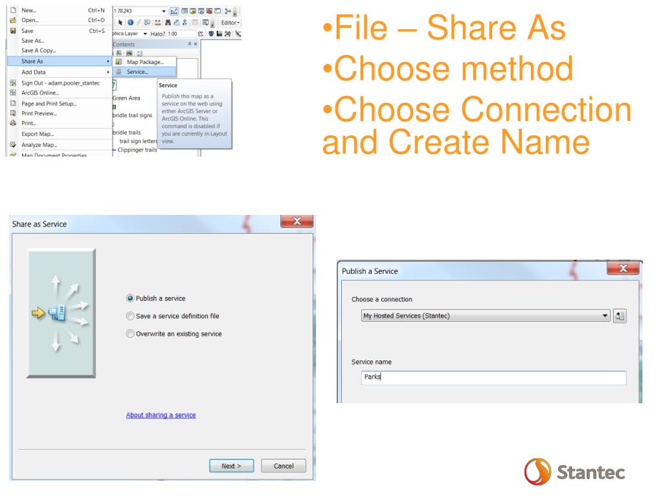Open the Graphics Layer dropdown
This screenshot has height=497, width=663.
coord(145,34)
